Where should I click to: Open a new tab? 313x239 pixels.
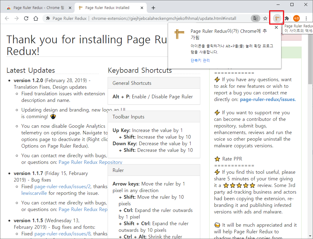click(x=153, y=8)
